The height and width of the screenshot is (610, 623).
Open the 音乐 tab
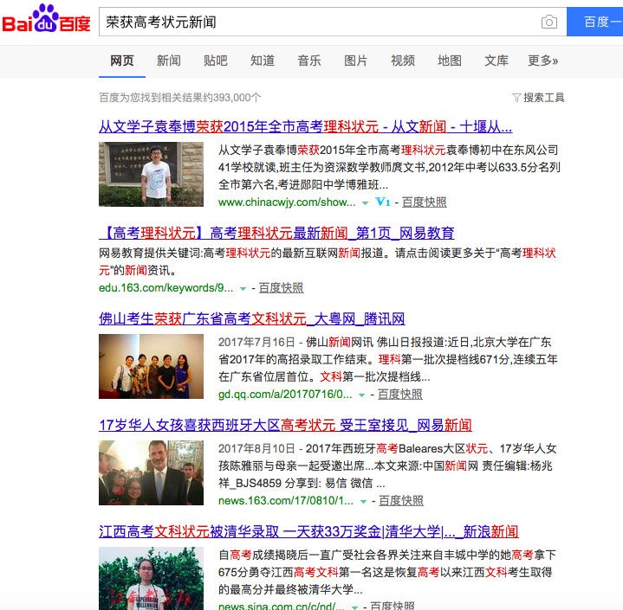click(x=309, y=61)
